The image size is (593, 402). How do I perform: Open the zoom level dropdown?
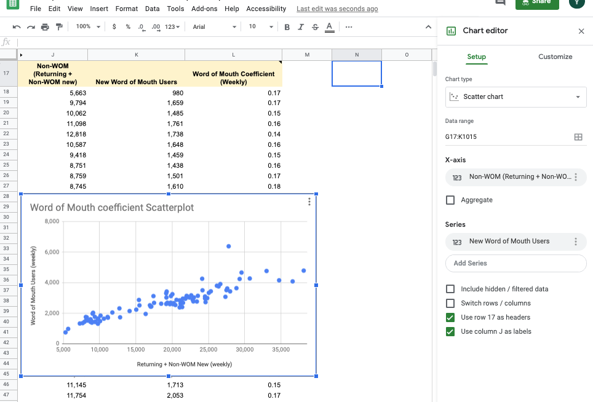click(88, 27)
